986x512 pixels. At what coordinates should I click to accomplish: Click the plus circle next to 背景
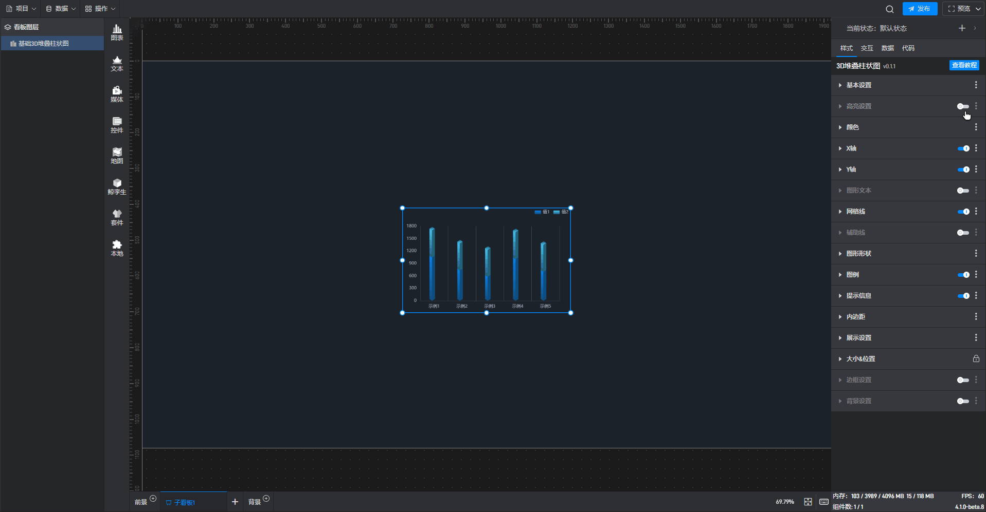tap(266, 499)
